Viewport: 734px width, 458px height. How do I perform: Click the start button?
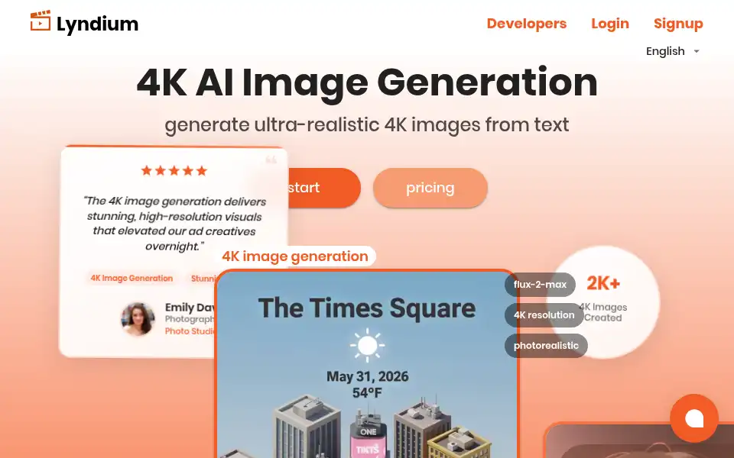tap(323, 188)
